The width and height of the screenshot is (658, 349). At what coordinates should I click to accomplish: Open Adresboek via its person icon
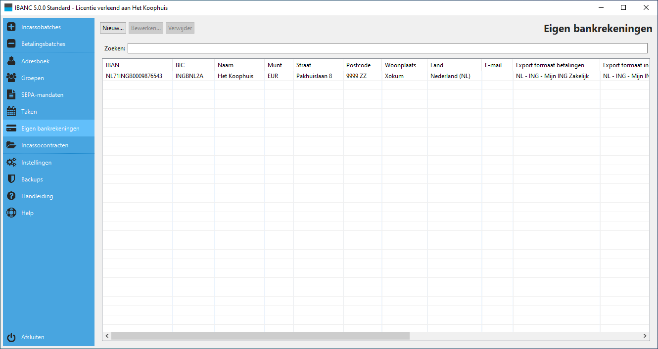tap(11, 61)
